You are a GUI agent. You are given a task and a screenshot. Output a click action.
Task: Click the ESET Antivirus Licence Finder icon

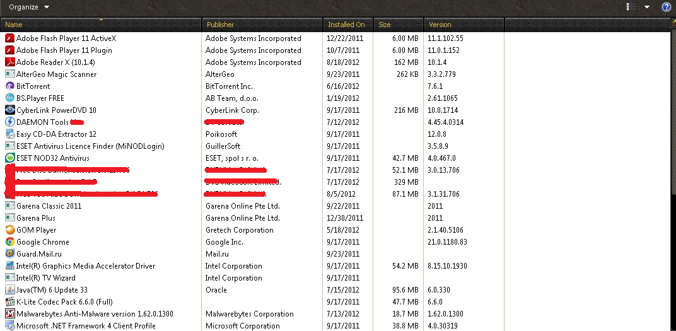click(9, 146)
